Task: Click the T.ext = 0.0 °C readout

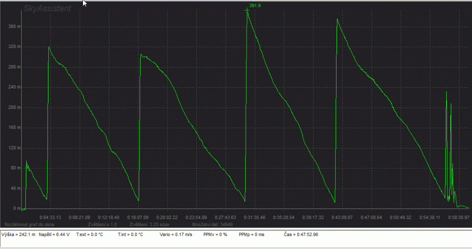Action: [89, 235]
